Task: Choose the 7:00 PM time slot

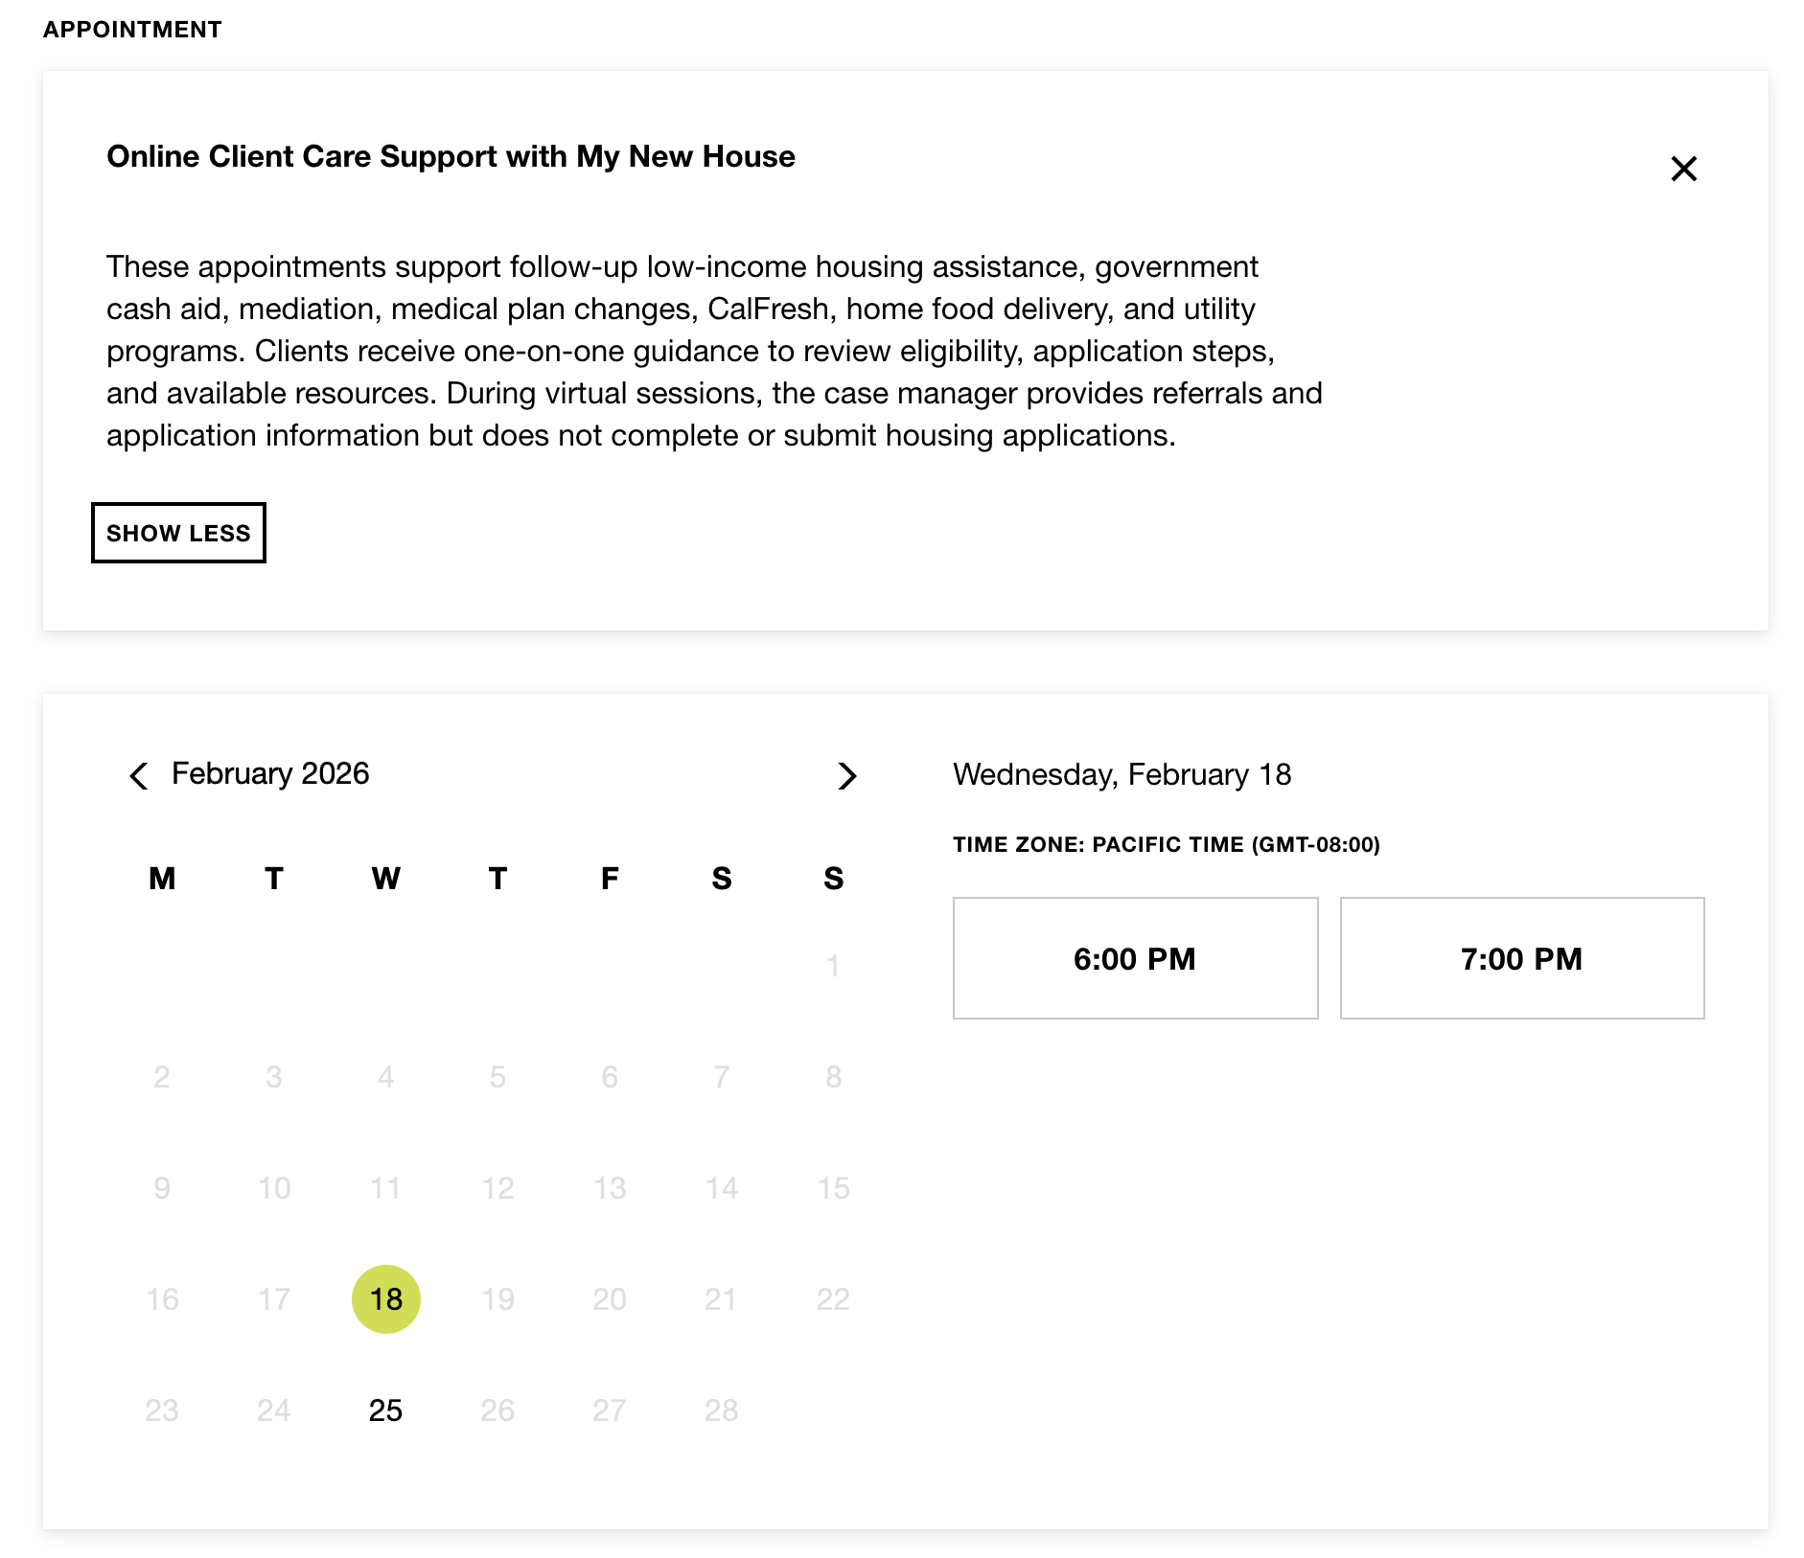Action: [x=1521, y=958]
